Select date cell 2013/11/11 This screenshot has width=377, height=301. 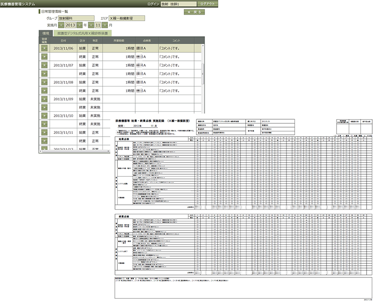[63, 132]
